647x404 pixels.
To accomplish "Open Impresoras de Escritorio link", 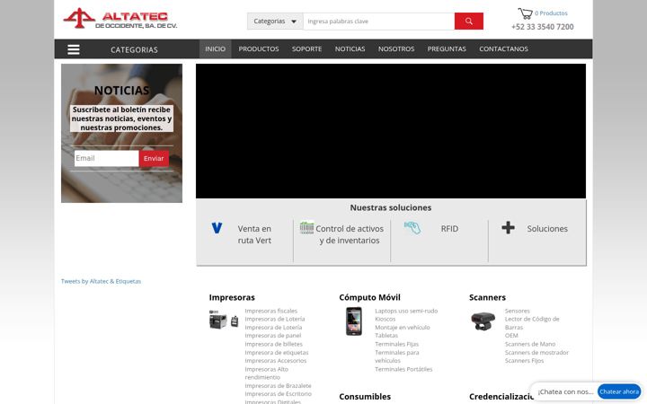I will coord(278,394).
